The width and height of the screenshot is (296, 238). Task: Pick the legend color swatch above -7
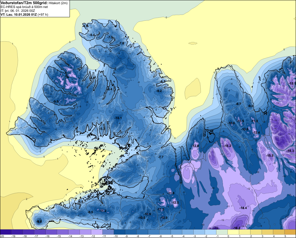154,232
